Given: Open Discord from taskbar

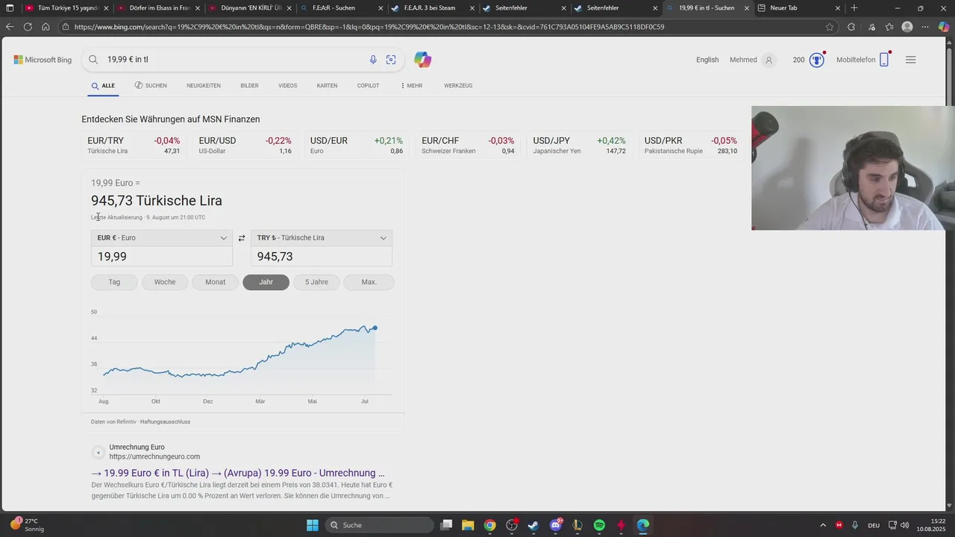Looking at the screenshot, I should [x=556, y=525].
